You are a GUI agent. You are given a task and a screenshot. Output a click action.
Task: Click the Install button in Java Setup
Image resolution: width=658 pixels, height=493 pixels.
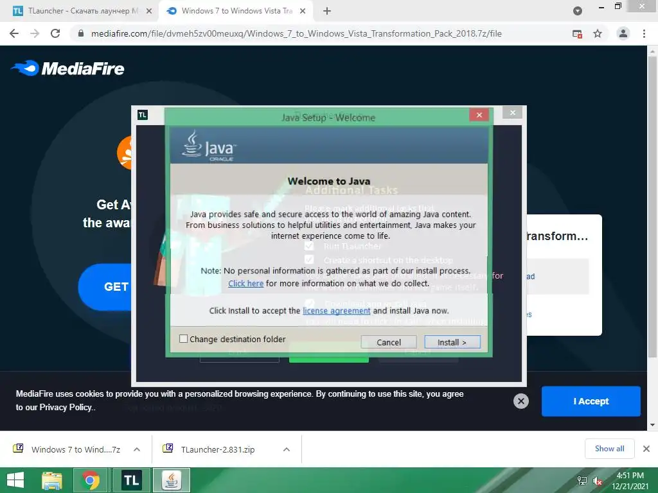452,342
